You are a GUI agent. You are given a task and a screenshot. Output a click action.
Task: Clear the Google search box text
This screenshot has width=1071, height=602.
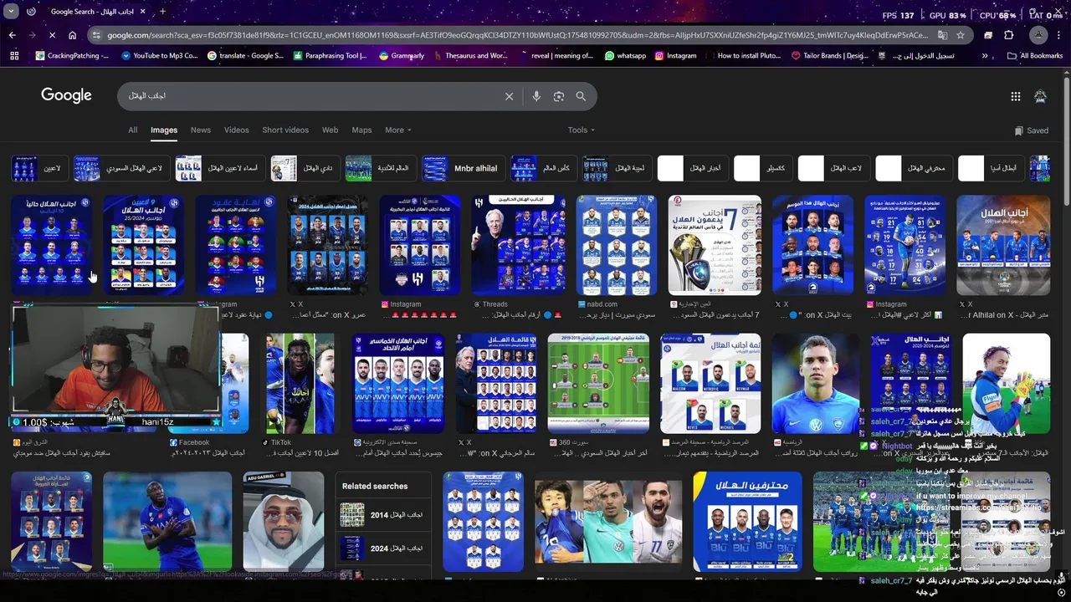point(509,96)
